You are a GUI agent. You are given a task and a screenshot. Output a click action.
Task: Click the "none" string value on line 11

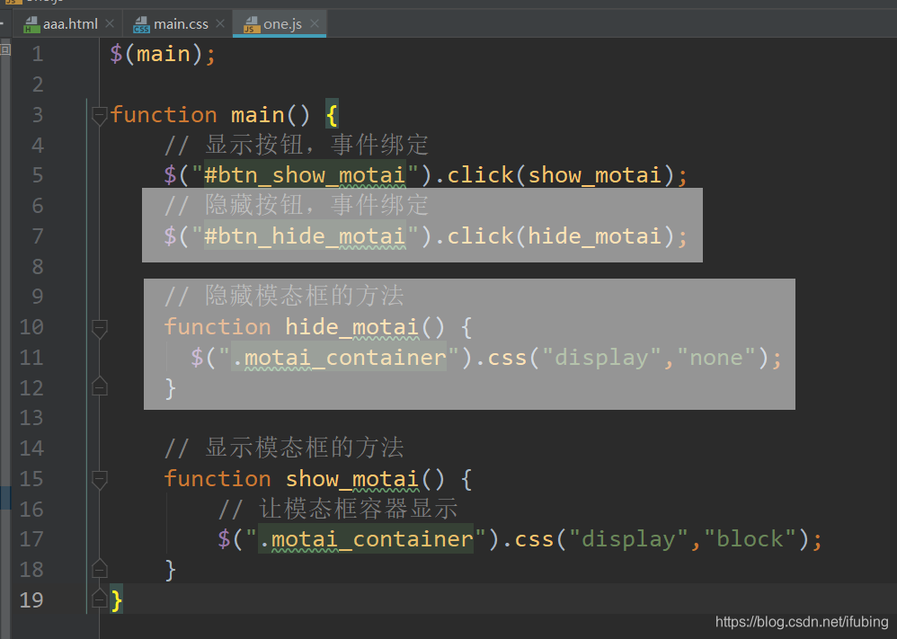[x=715, y=358]
